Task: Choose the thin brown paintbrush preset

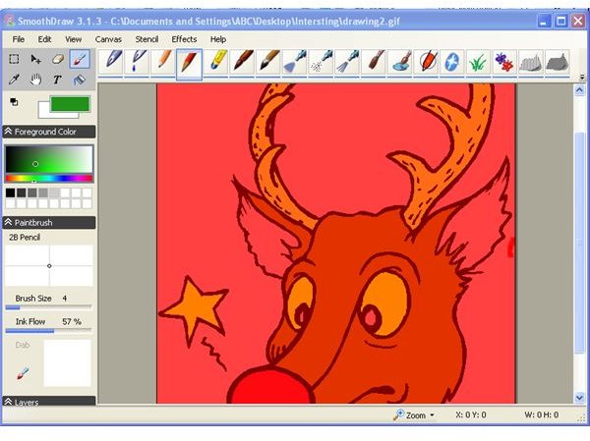Action: 374,62
